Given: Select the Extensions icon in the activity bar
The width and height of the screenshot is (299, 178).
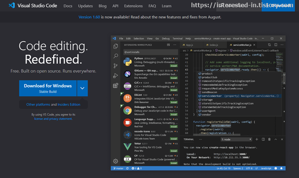Looking at the screenshot, I should click(x=116, y=86).
